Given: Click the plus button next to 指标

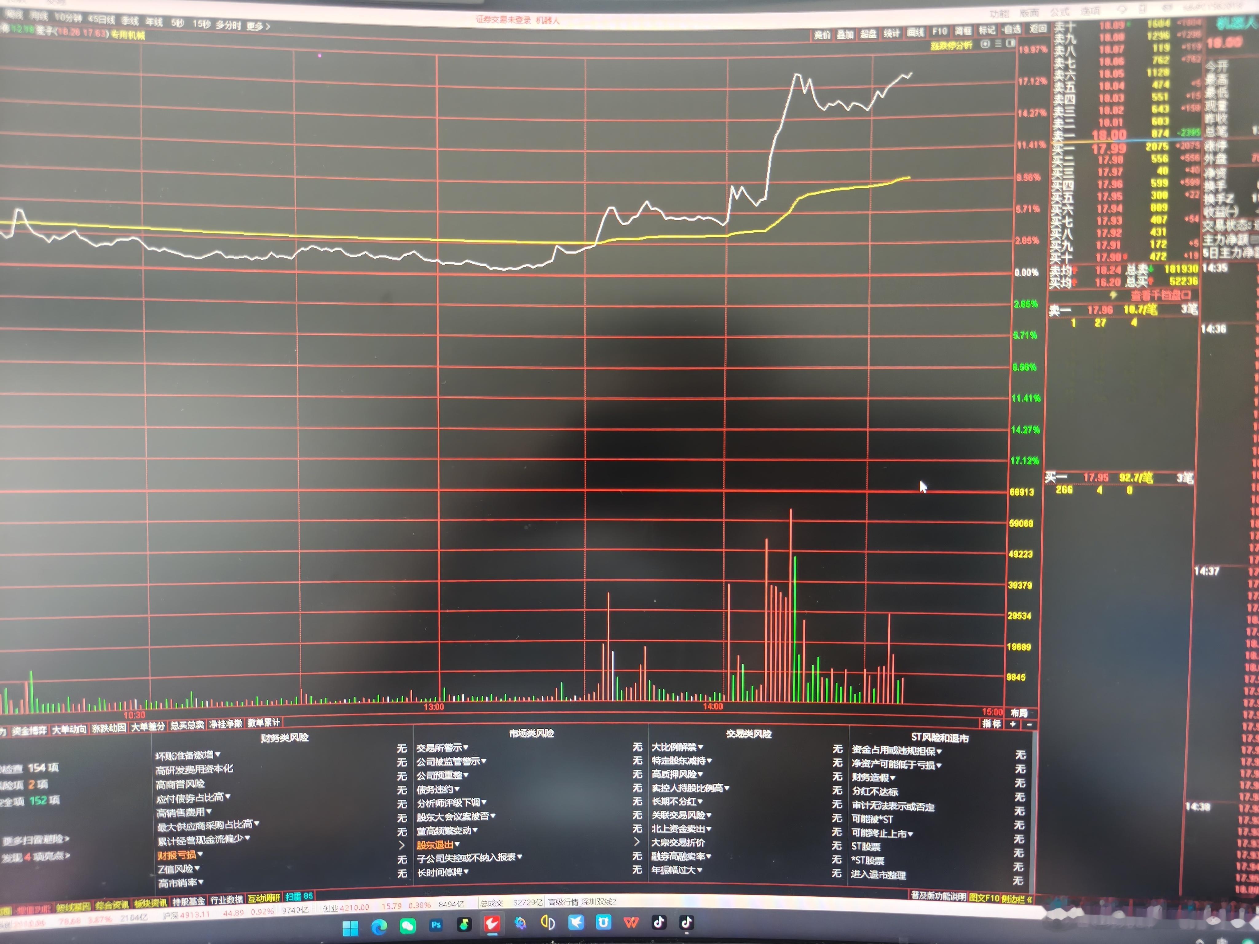Looking at the screenshot, I should (1012, 724).
